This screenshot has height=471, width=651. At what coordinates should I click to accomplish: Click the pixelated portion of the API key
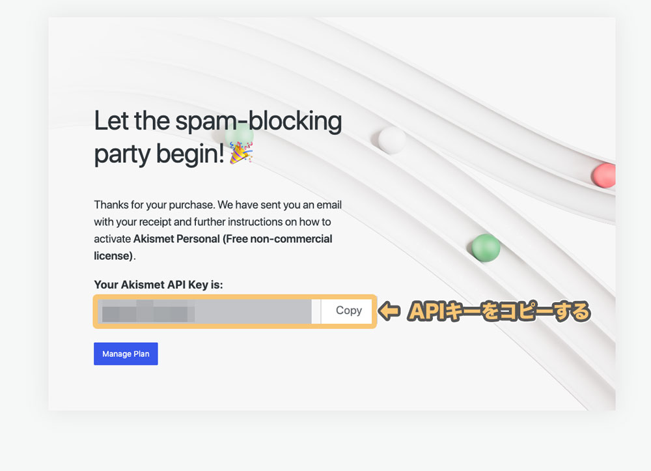point(148,311)
